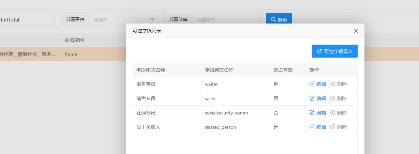This screenshot has height=154, width=419.
Task: Click edit icon for related_person row
Action: pyautogui.click(x=312, y=127)
